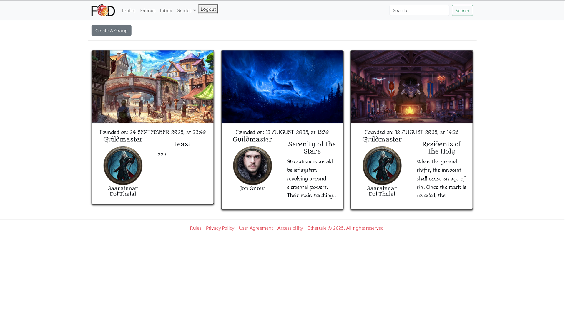Open the teast guild banner image
The height and width of the screenshot is (317, 565).
coord(152,87)
